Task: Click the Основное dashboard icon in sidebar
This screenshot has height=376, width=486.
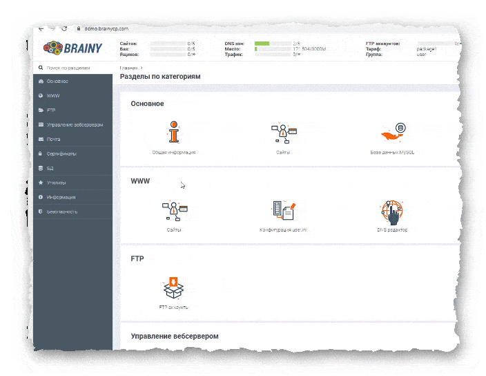Action: click(x=41, y=82)
